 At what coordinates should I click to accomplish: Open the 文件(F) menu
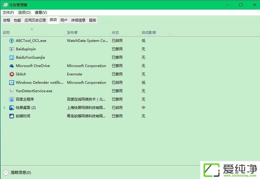tap(8, 13)
